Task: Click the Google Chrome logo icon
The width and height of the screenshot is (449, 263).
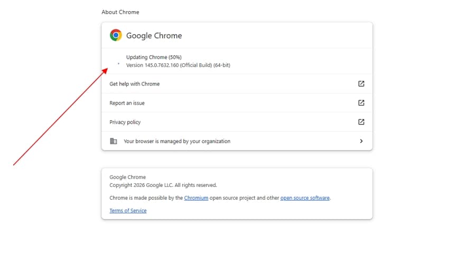Action: (x=116, y=35)
